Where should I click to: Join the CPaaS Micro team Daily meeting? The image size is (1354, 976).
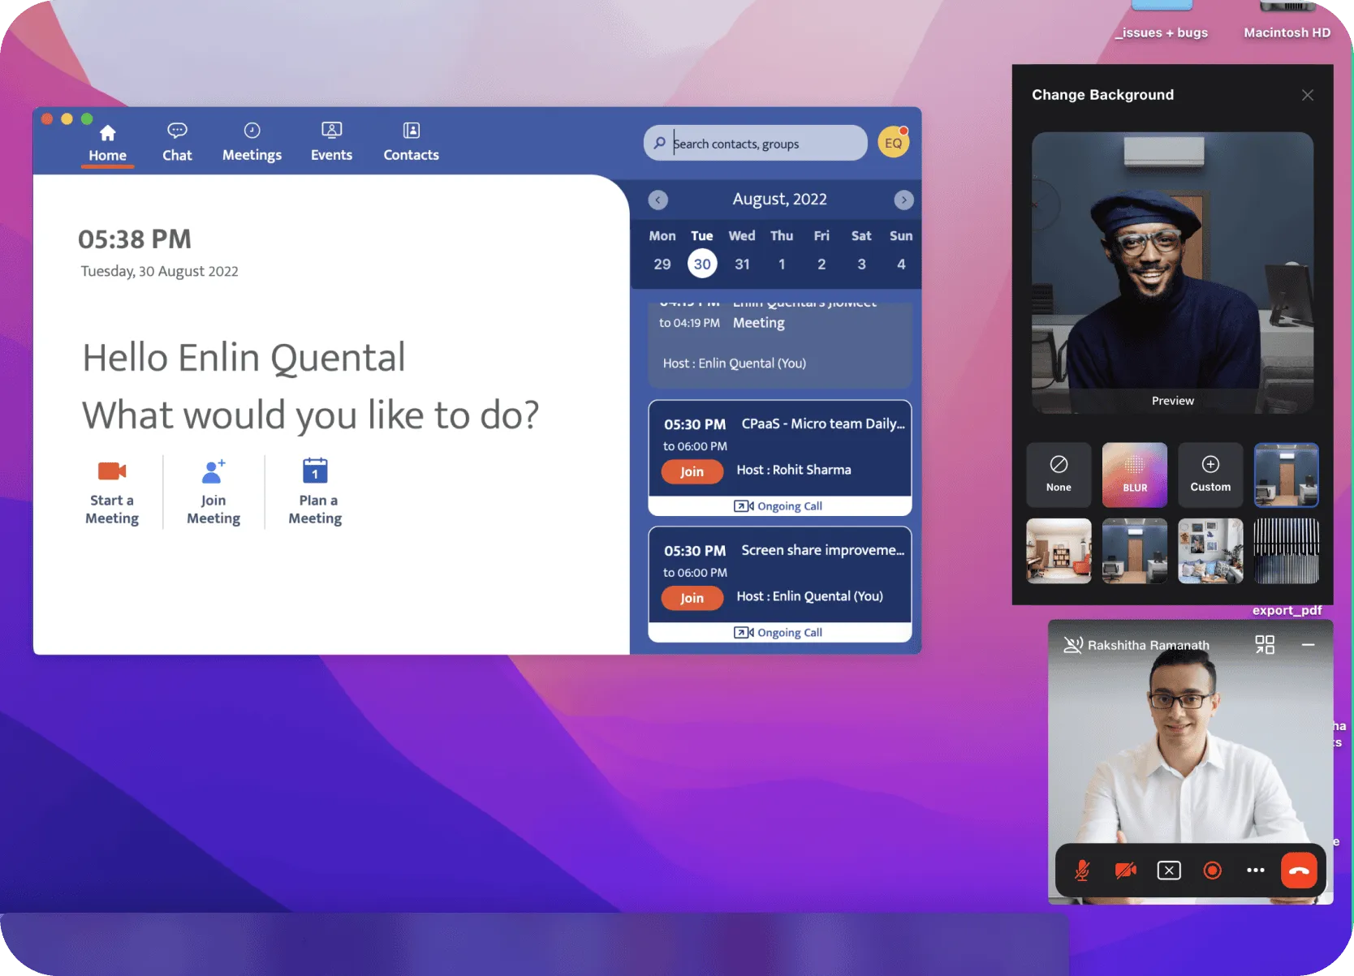coord(692,471)
